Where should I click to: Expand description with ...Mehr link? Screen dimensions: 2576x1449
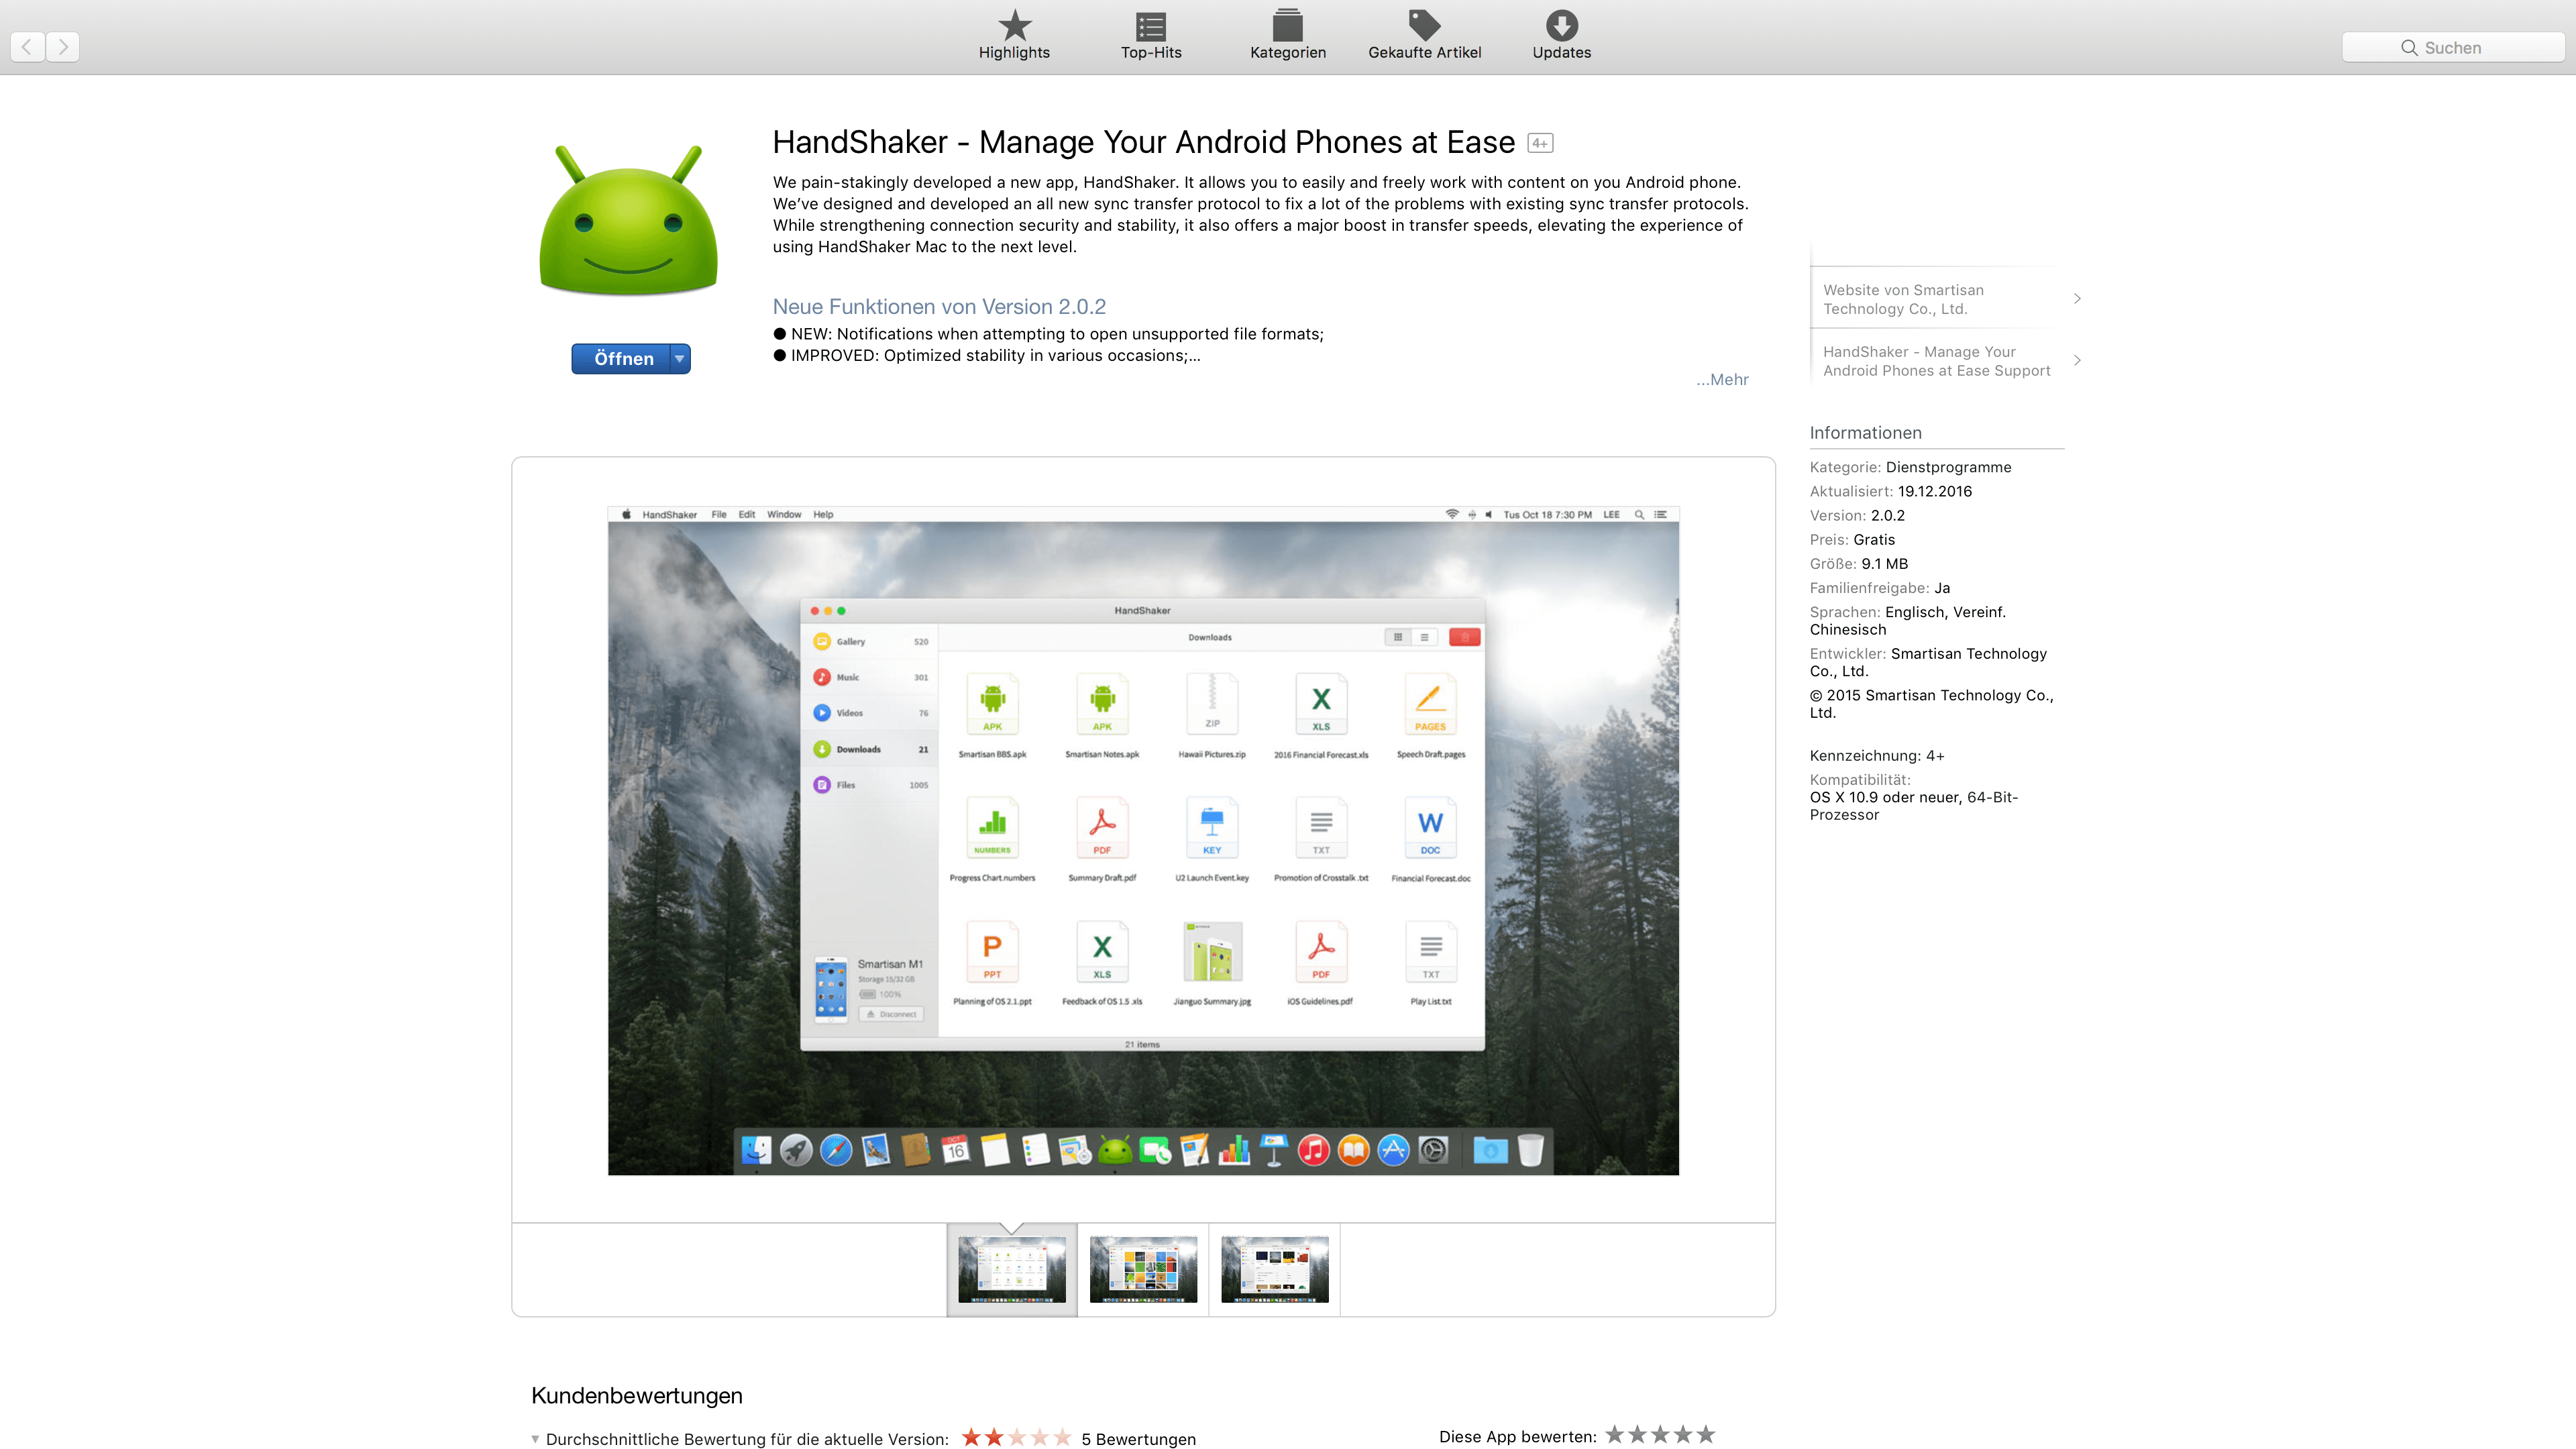tap(1722, 380)
